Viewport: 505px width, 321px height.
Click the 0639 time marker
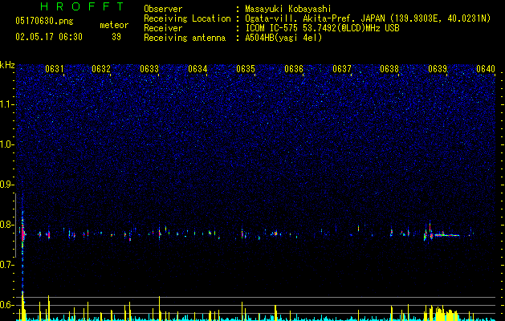coord(438,68)
